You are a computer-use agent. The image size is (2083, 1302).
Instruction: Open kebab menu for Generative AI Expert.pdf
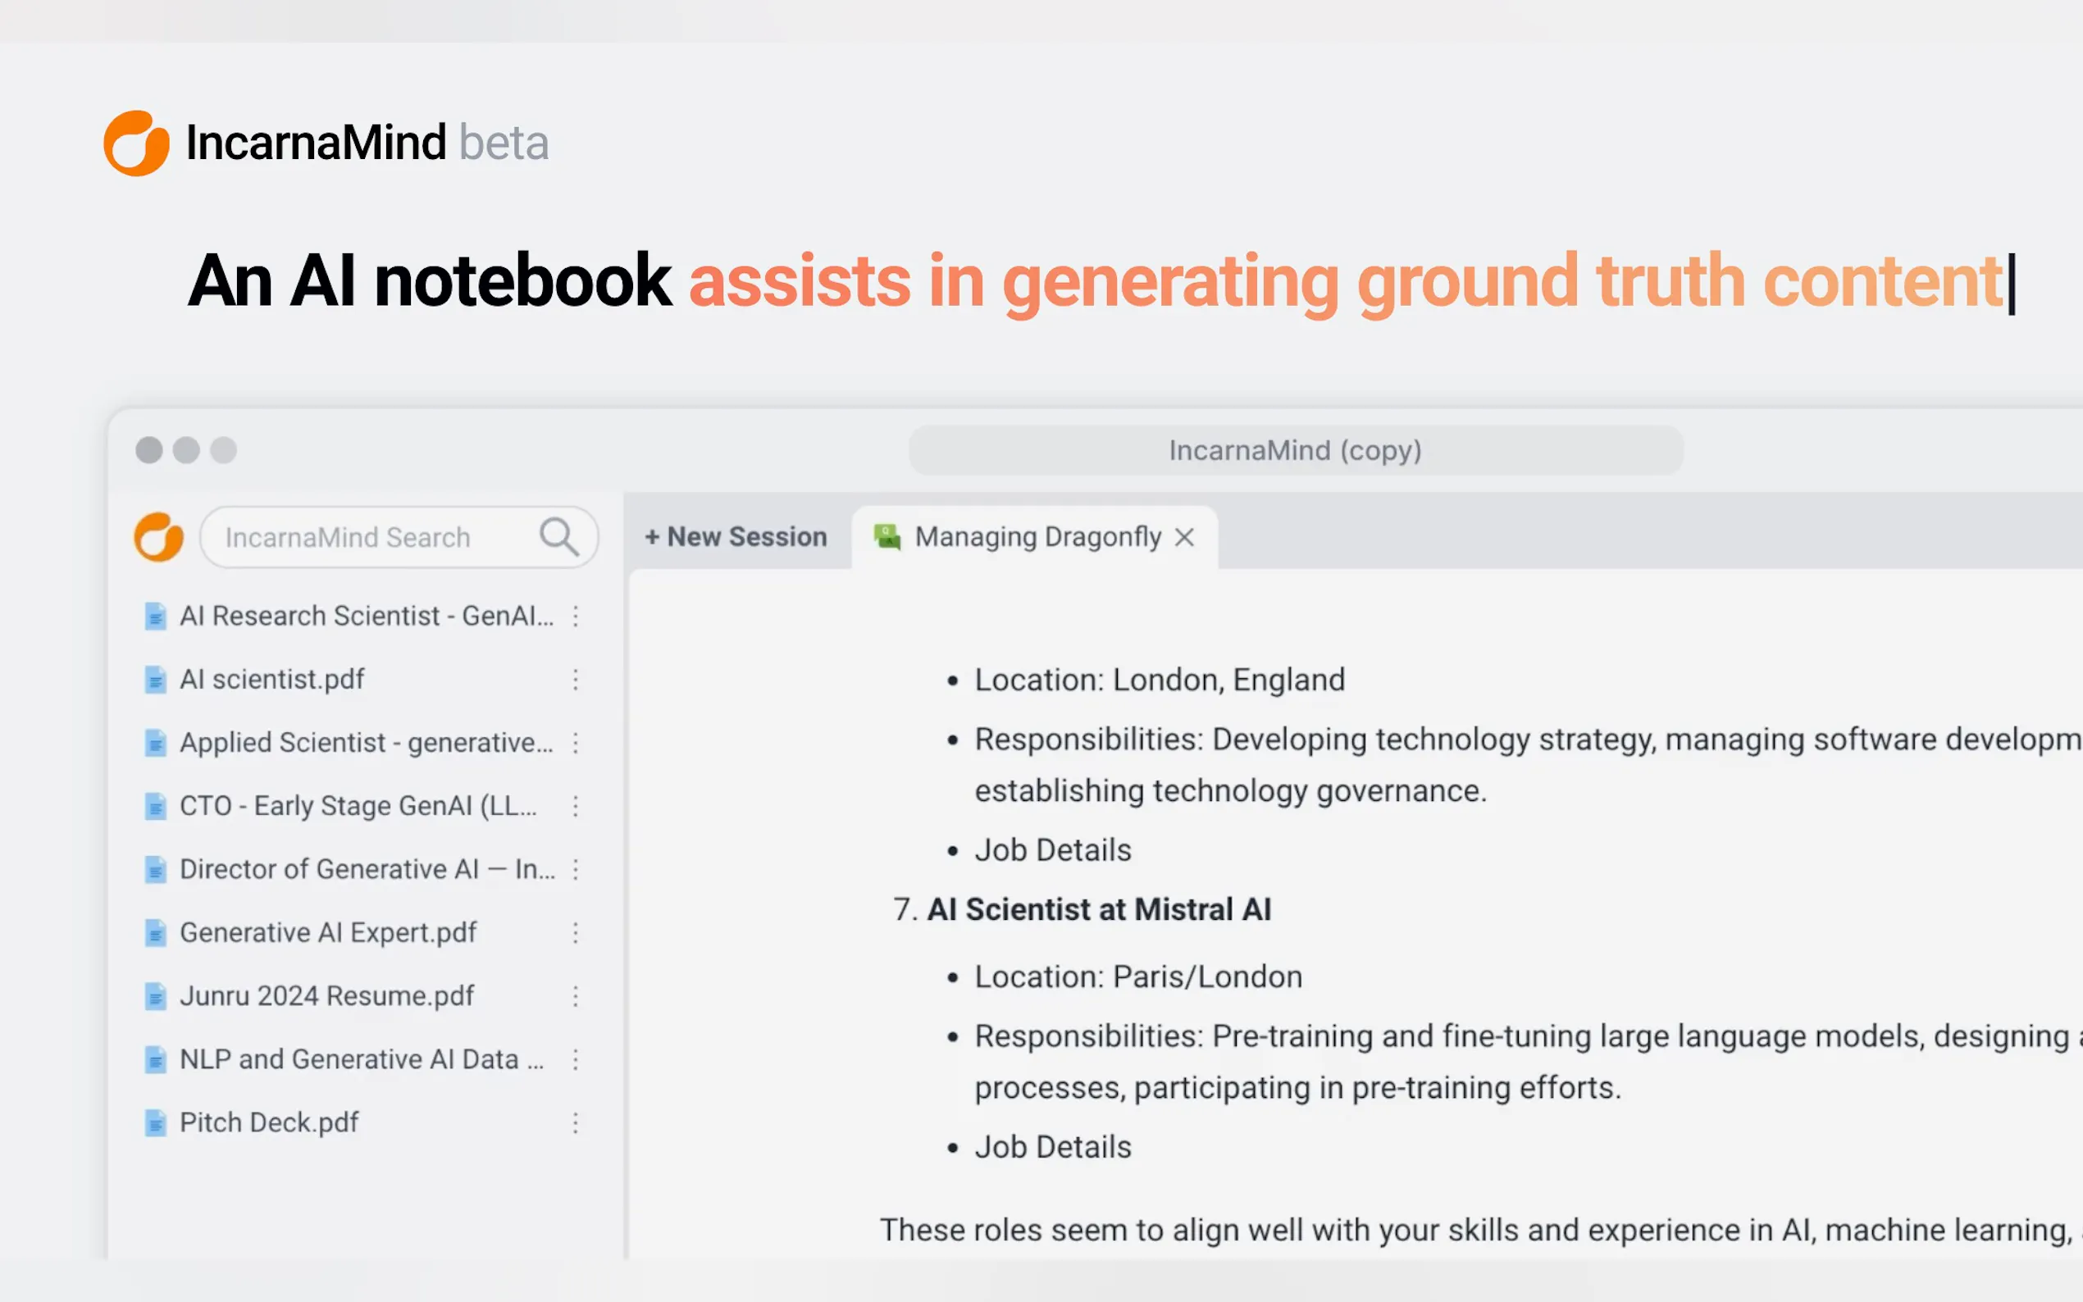pos(575,932)
